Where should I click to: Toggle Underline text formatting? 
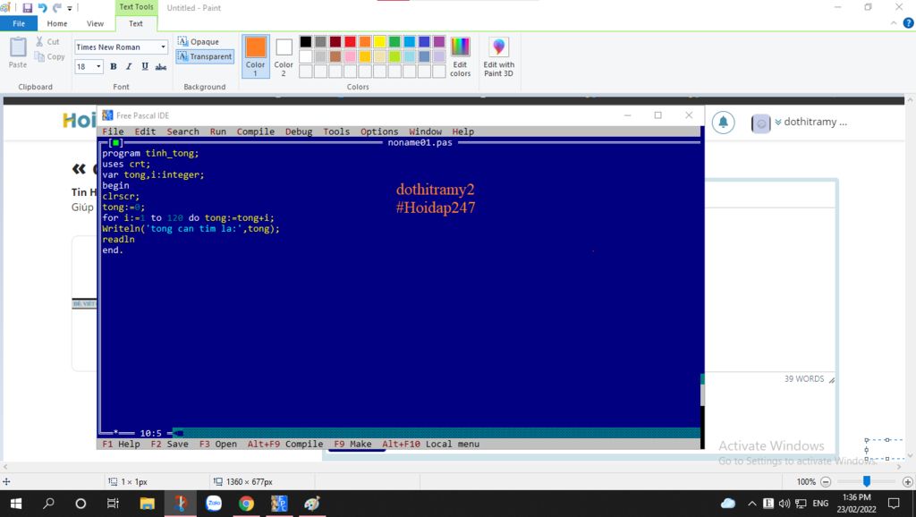click(x=144, y=66)
